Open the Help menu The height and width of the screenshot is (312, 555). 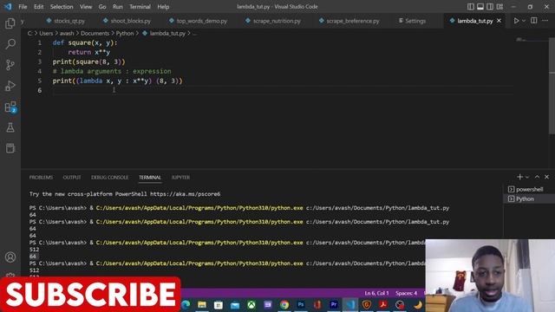[163, 7]
